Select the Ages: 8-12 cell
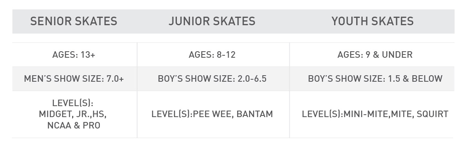Screen dimensions: 465x148 [x=212, y=55]
